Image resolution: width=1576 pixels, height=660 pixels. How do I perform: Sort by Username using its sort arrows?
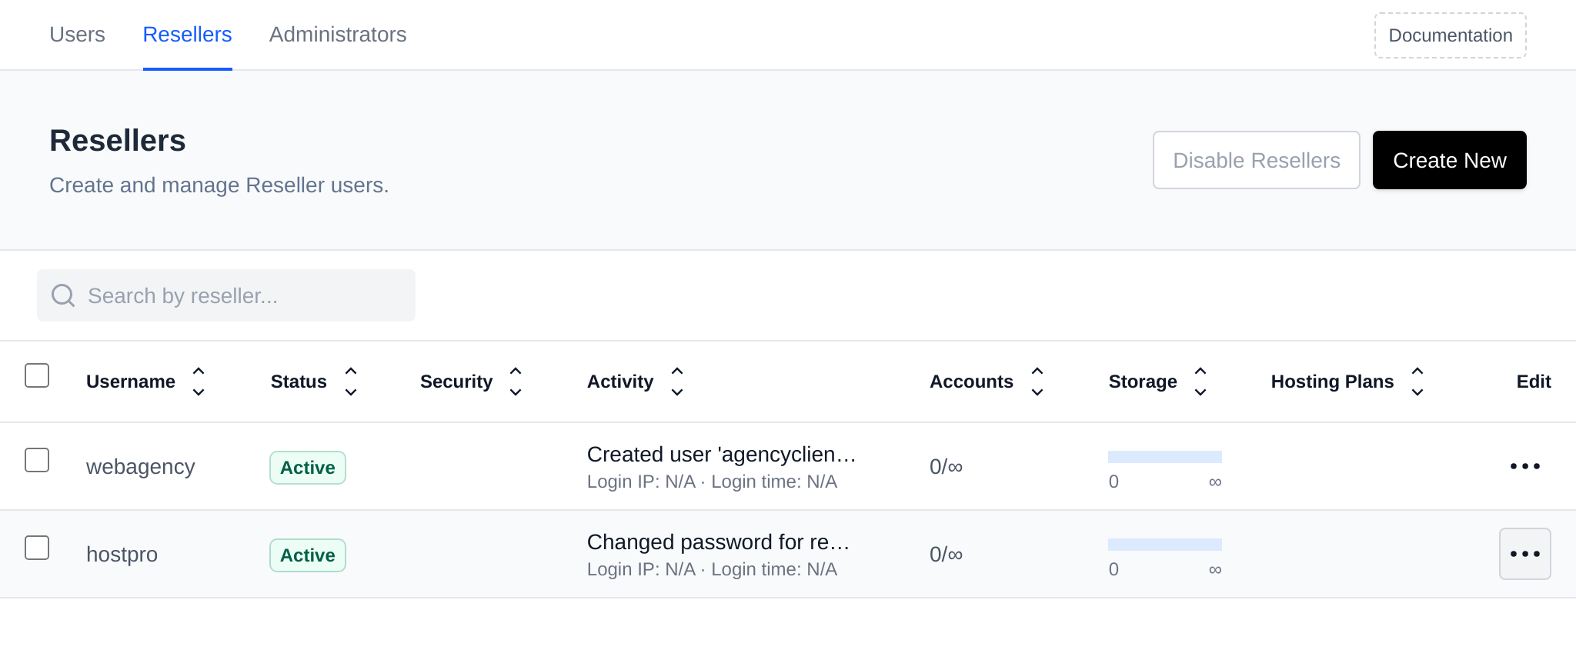click(199, 382)
